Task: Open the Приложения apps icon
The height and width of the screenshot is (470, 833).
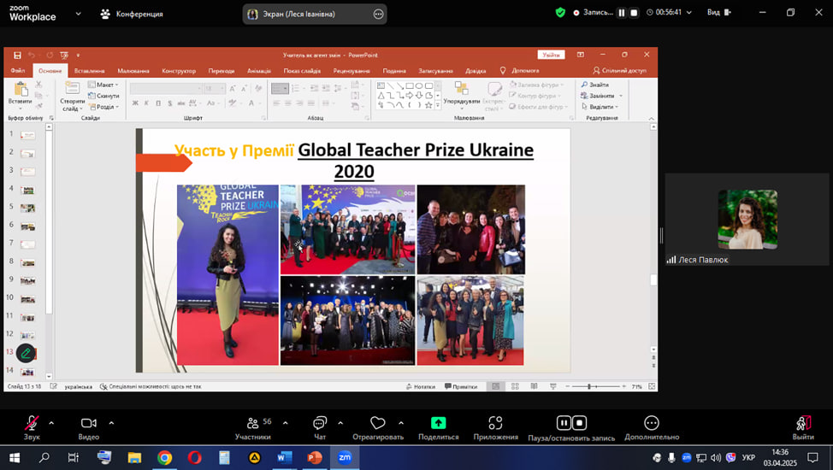Action: 495,424
